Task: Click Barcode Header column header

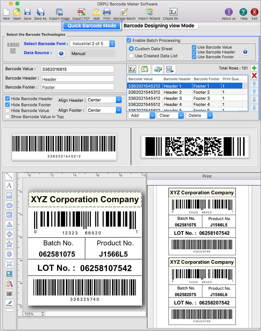Action: 177,79
